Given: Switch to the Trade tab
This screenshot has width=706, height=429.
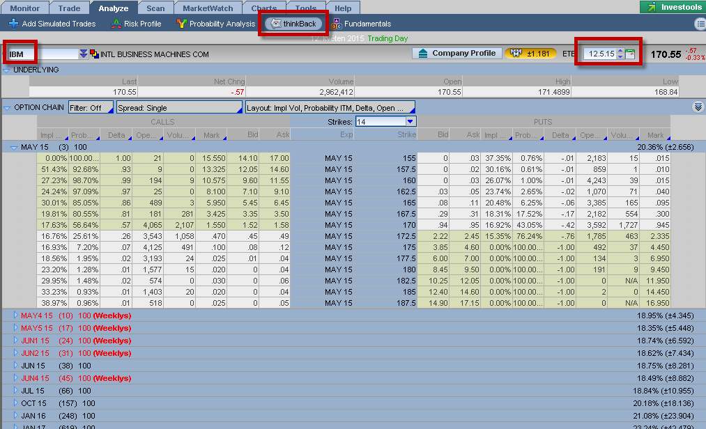Looking at the screenshot, I should click(70, 8).
